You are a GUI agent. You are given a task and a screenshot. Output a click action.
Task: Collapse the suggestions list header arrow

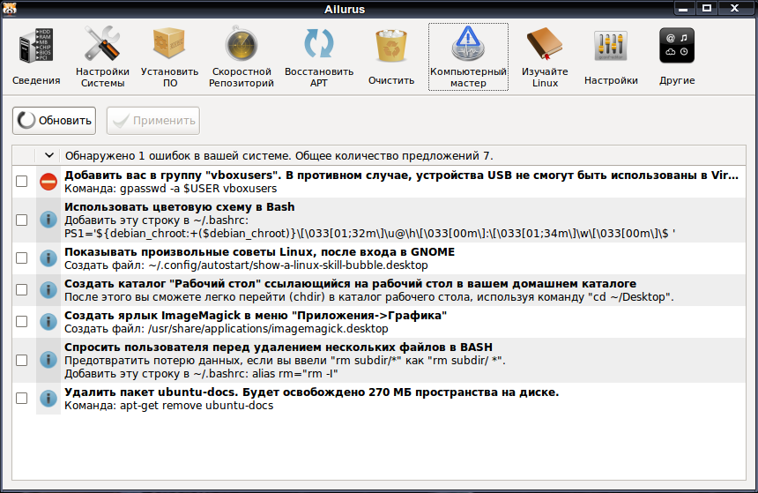pyautogui.click(x=48, y=155)
